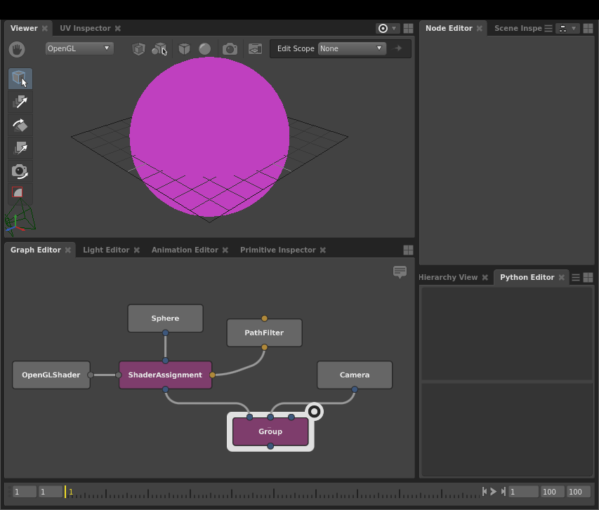Toggle the shading mode sphere icon

[x=204, y=48]
